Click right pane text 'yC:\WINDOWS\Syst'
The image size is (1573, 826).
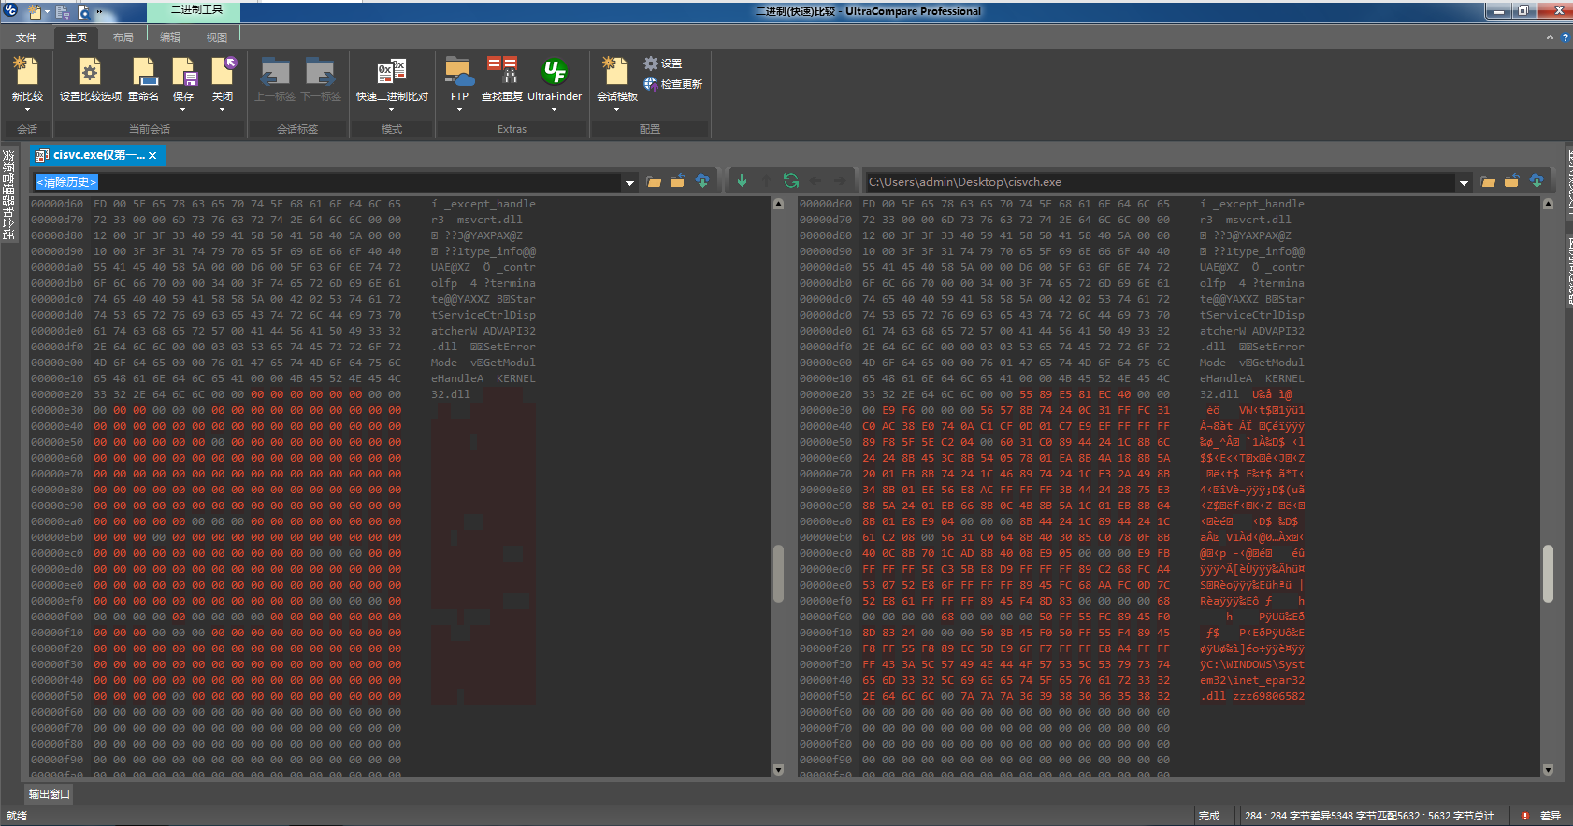point(1251,664)
